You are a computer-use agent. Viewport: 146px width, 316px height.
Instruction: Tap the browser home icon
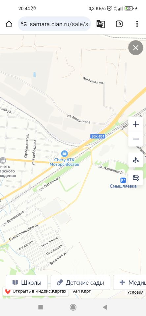(9, 24)
